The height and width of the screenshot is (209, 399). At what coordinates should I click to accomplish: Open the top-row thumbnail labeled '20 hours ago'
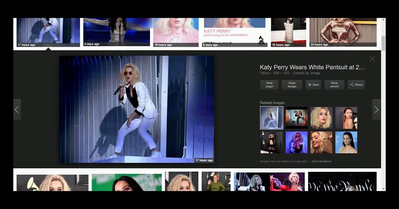pos(343,32)
